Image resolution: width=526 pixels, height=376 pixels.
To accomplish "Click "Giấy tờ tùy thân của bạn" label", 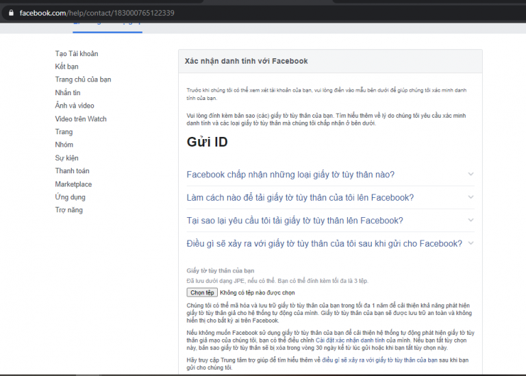I will [221, 271].
